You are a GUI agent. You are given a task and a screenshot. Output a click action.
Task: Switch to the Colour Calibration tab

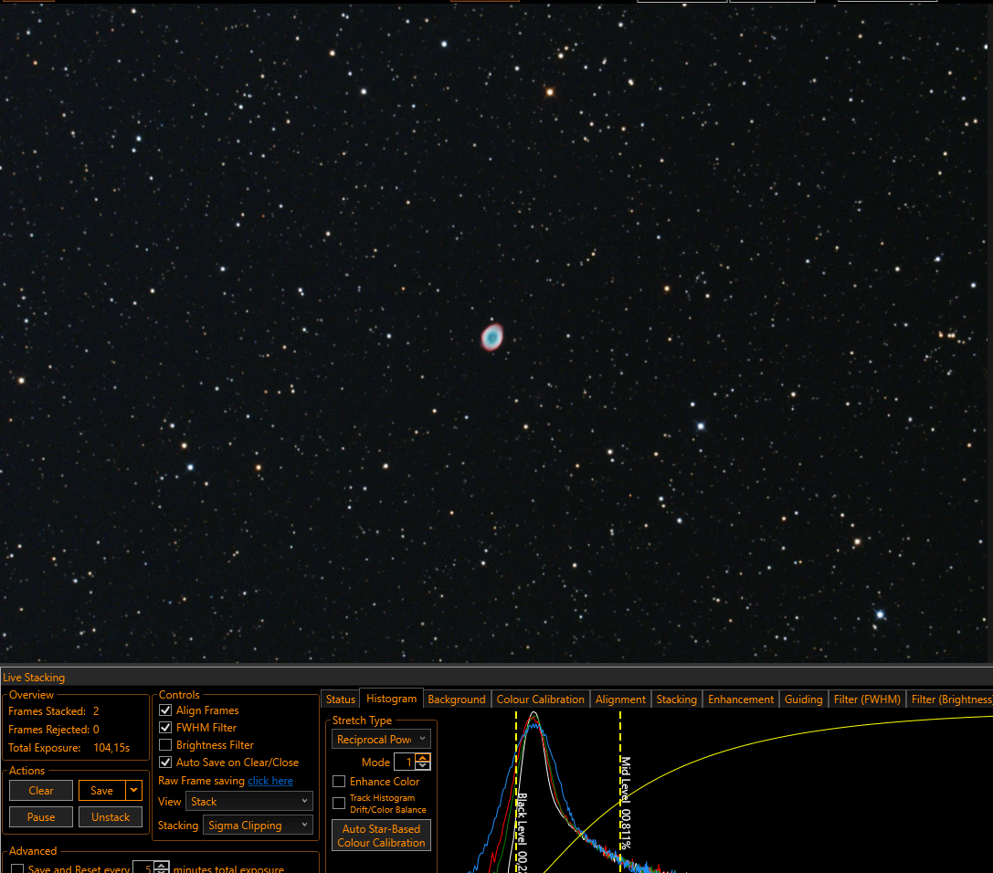pos(540,699)
